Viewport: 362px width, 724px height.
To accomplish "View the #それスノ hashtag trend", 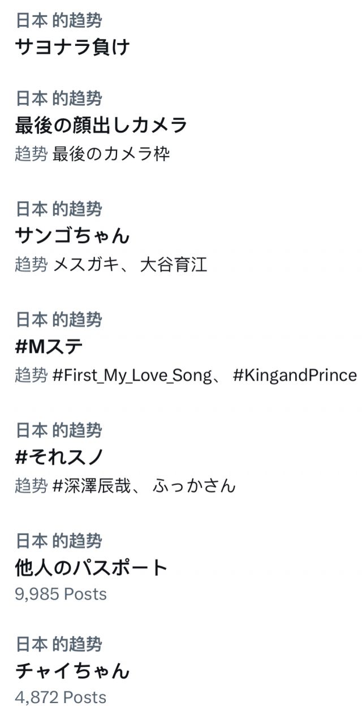I will pos(59,456).
